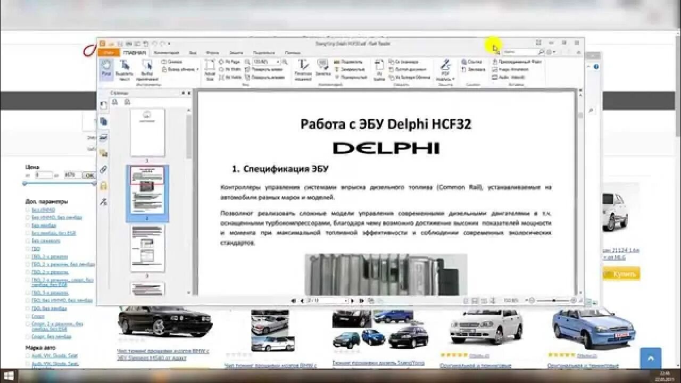This screenshot has height=383, width=681.
Task: Switch to the Помощь ribbon tab
Action: point(293,53)
